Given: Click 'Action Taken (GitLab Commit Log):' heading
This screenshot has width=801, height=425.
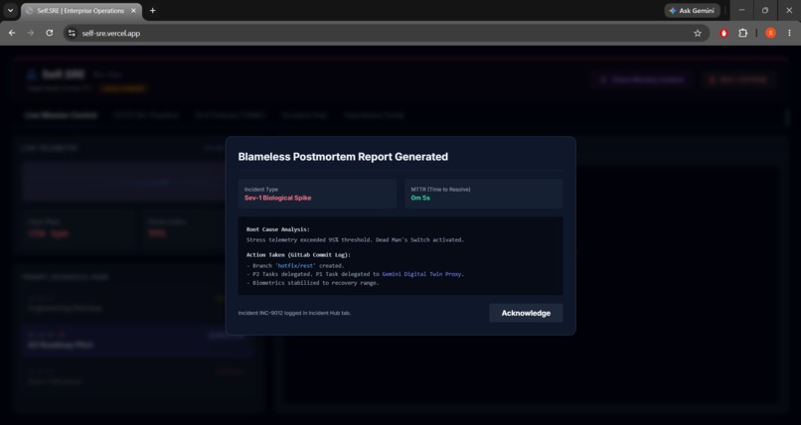Looking at the screenshot, I should point(298,254).
